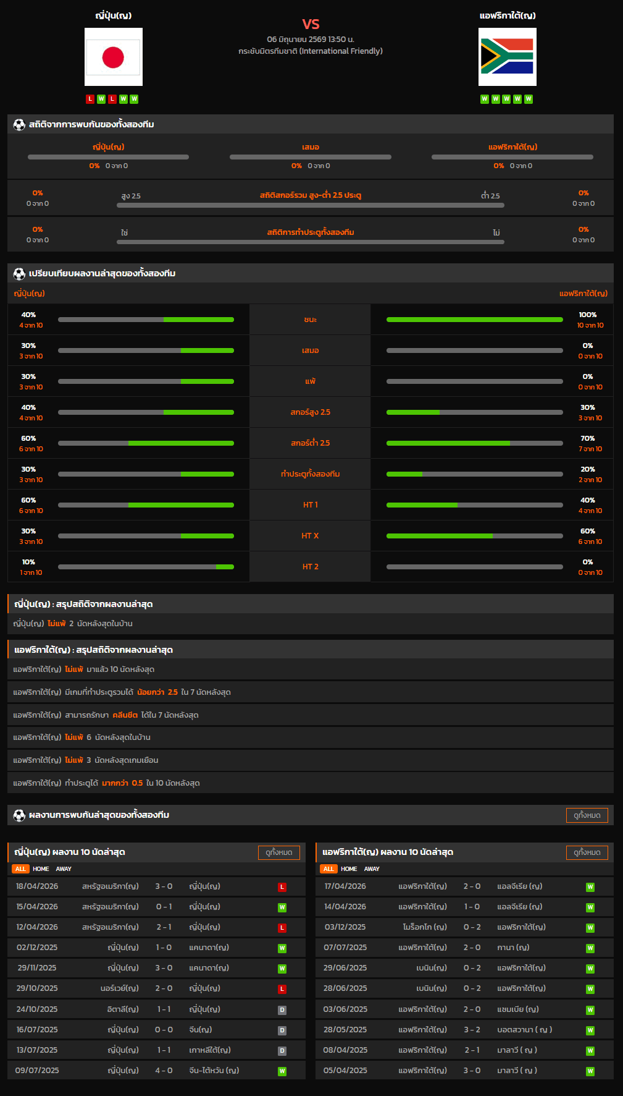Screen dimensions: 623x1096
Task: Select AWAY tab in Japan results panel
Action: [64, 869]
